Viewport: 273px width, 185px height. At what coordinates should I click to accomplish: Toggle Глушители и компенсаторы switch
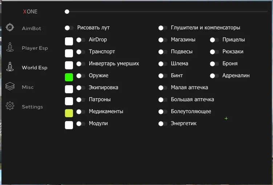click(163, 28)
